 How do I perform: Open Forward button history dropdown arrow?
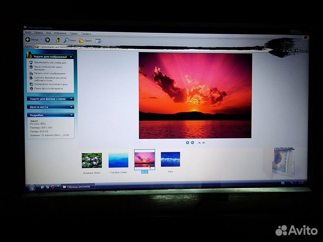[52, 40]
